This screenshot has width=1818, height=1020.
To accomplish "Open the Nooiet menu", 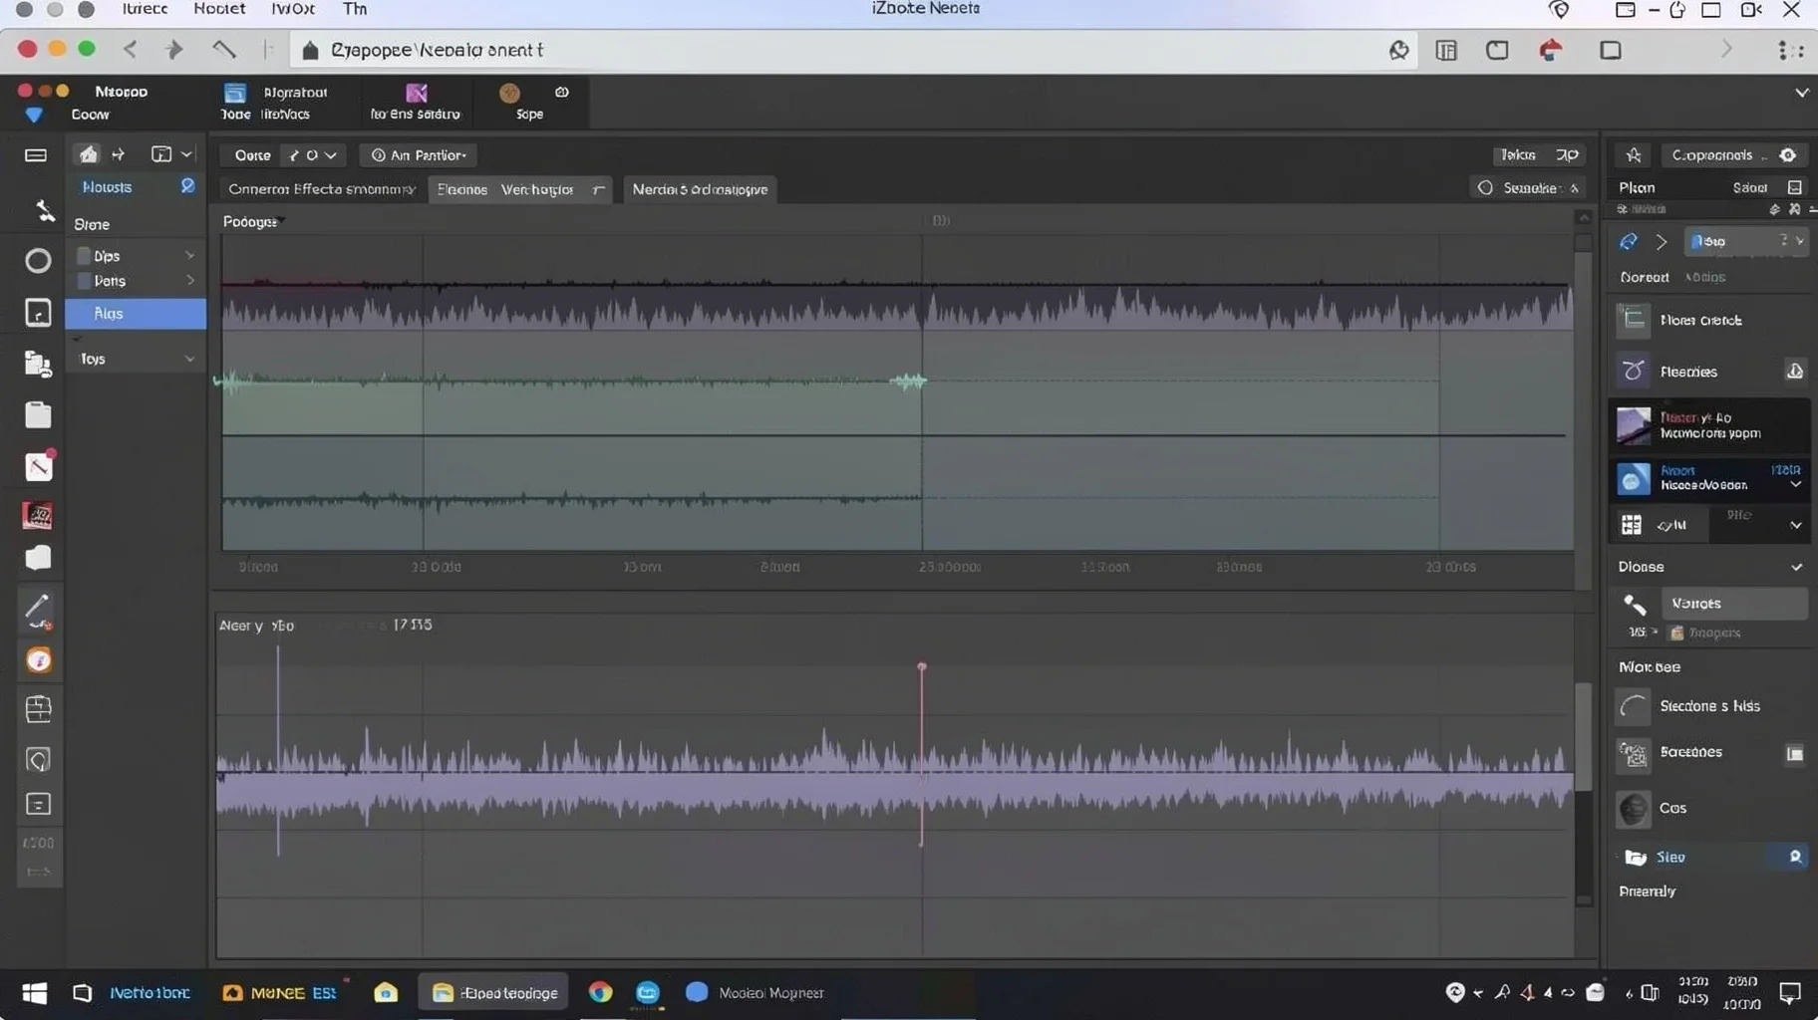I will click(219, 9).
